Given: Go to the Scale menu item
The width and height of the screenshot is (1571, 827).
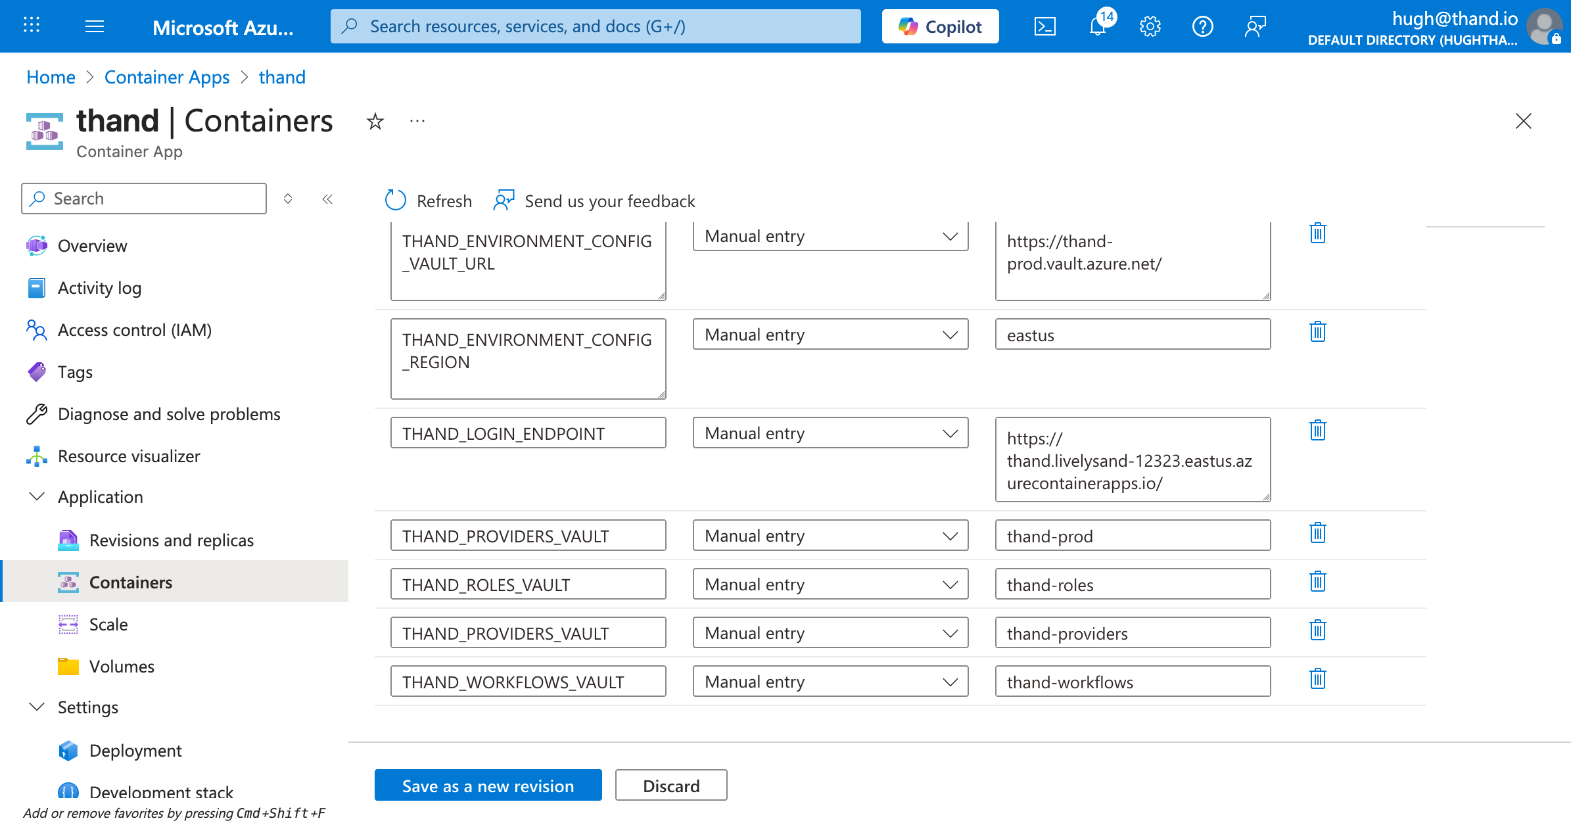Looking at the screenshot, I should click(x=108, y=624).
